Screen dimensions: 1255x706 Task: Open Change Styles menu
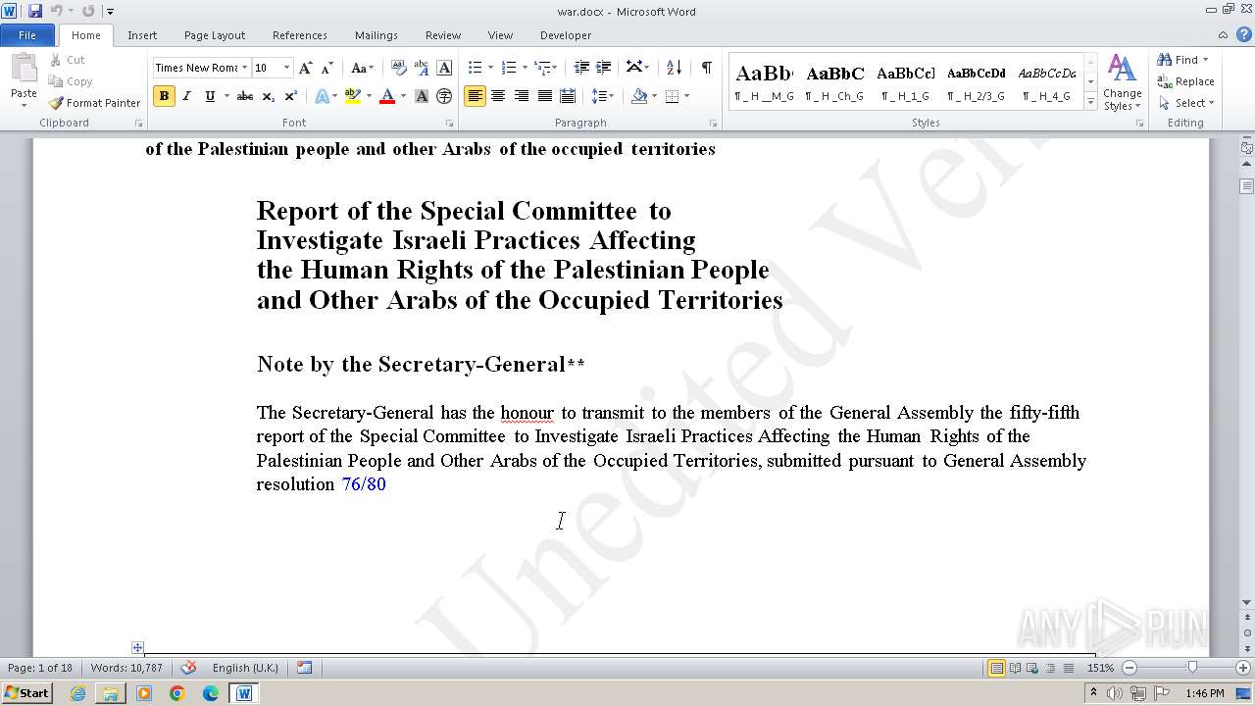tap(1123, 83)
